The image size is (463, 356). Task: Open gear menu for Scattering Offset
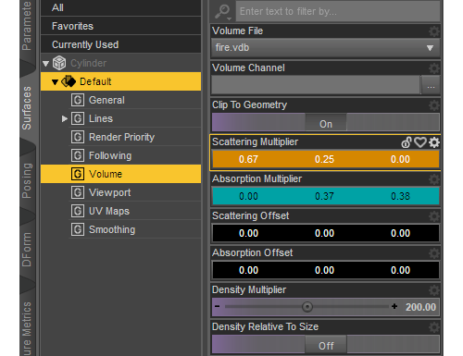(x=434, y=216)
